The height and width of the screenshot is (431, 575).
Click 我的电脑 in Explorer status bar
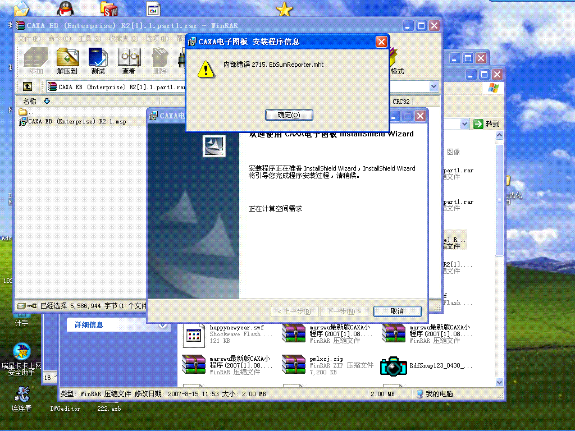click(435, 394)
